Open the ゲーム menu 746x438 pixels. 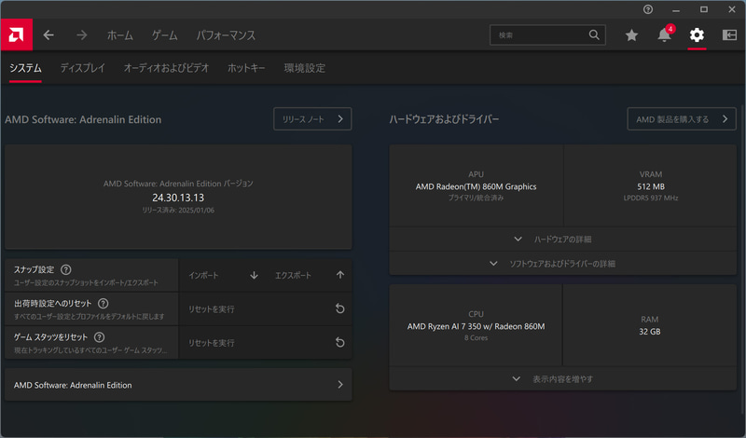pyautogui.click(x=165, y=35)
